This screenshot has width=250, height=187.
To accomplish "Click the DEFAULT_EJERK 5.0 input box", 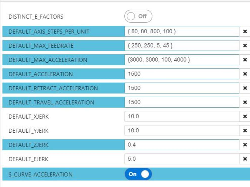I will [x=182, y=159].
